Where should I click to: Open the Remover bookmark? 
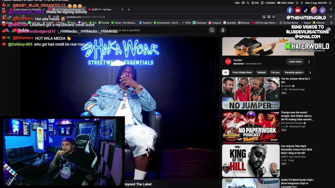(x=244, y=23)
